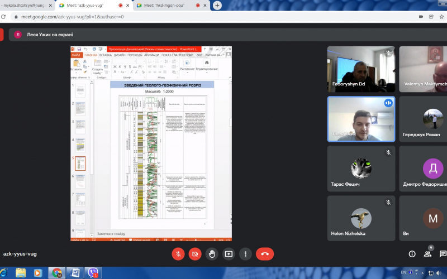The image size is (447, 279).
Task: Open the chat panel icon
Action: (x=443, y=254)
